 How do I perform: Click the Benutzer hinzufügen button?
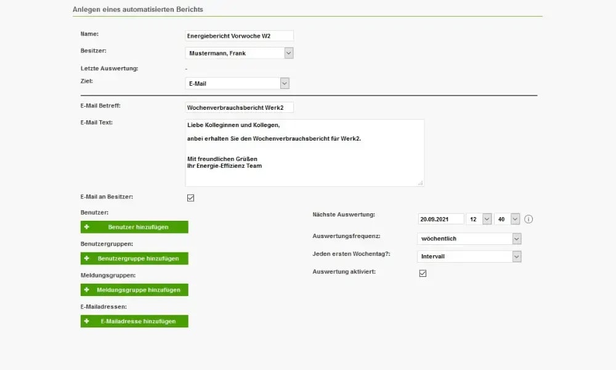(x=134, y=227)
